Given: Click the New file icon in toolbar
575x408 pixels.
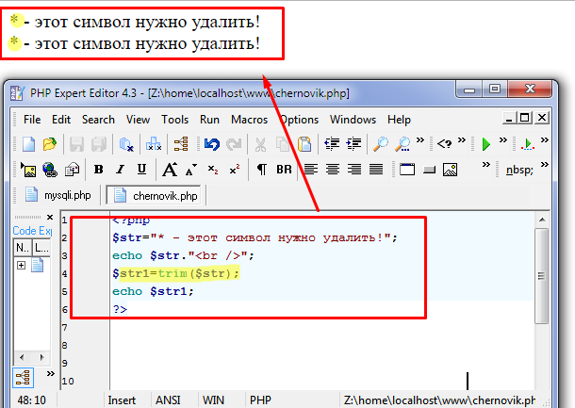Looking at the screenshot, I should pos(28,144).
